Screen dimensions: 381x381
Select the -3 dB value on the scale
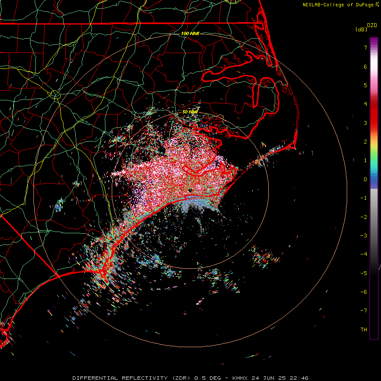[364, 236]
